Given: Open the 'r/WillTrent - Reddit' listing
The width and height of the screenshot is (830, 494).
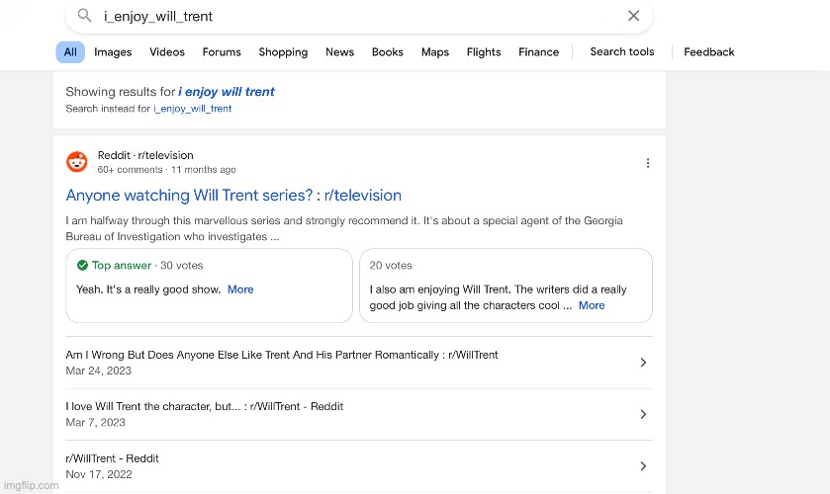Looking at the screenshot, I should (112, 458).
